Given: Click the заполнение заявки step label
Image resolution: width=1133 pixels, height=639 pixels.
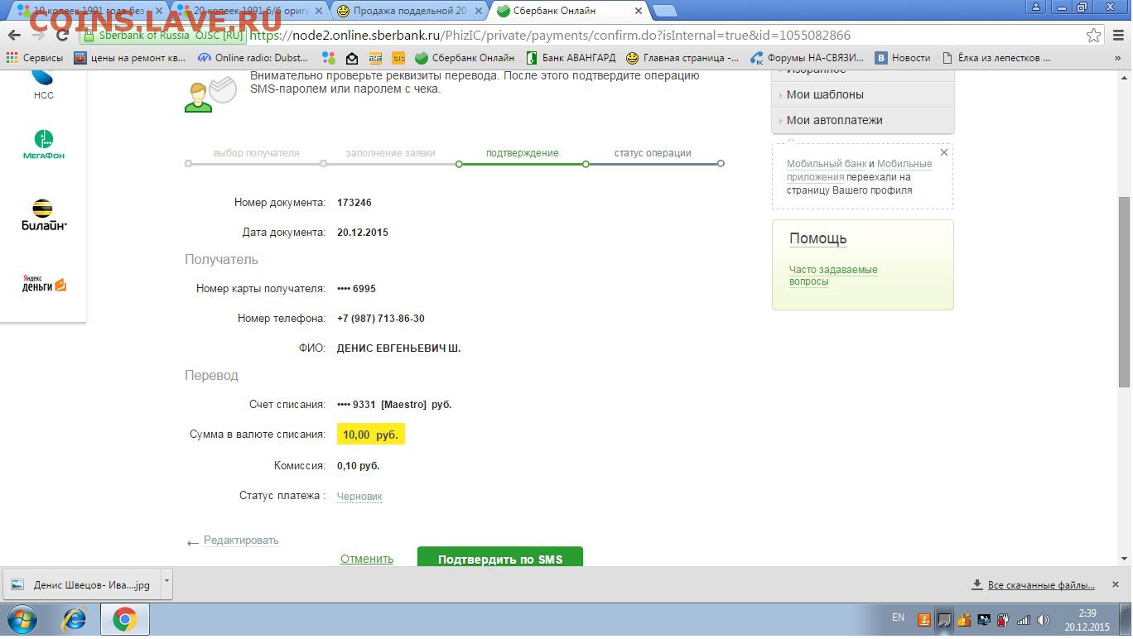Looking at the screenshot, I should pyautogui.click(x=390, y=153).
